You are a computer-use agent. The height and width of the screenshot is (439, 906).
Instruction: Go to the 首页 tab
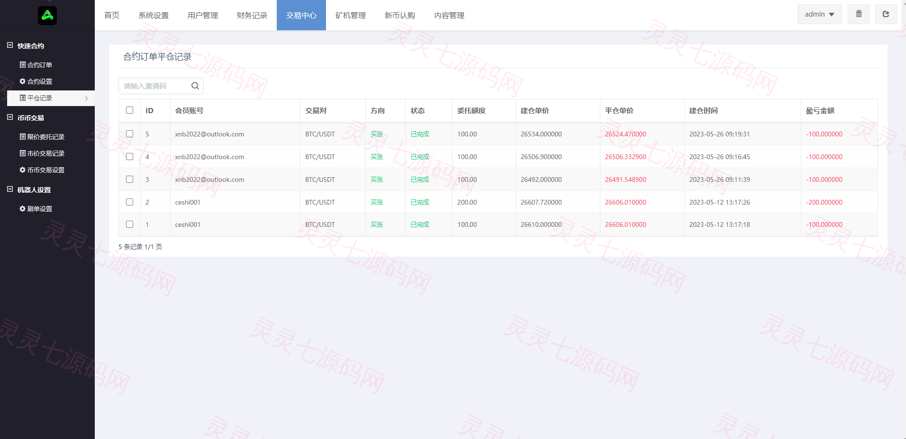point(112,15)
